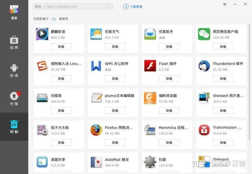This screenshot has width=252, height=174.
Task: Uninstall WPS 办公软件 with its 卸载 button
Action: coord(115,79)
